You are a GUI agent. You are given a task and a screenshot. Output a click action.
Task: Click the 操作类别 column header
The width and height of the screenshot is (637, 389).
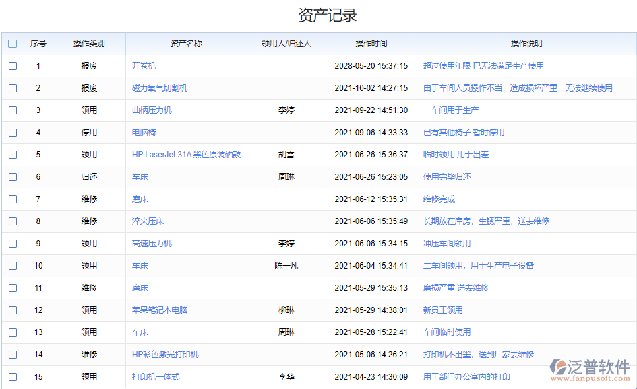(x=88, y=43)
